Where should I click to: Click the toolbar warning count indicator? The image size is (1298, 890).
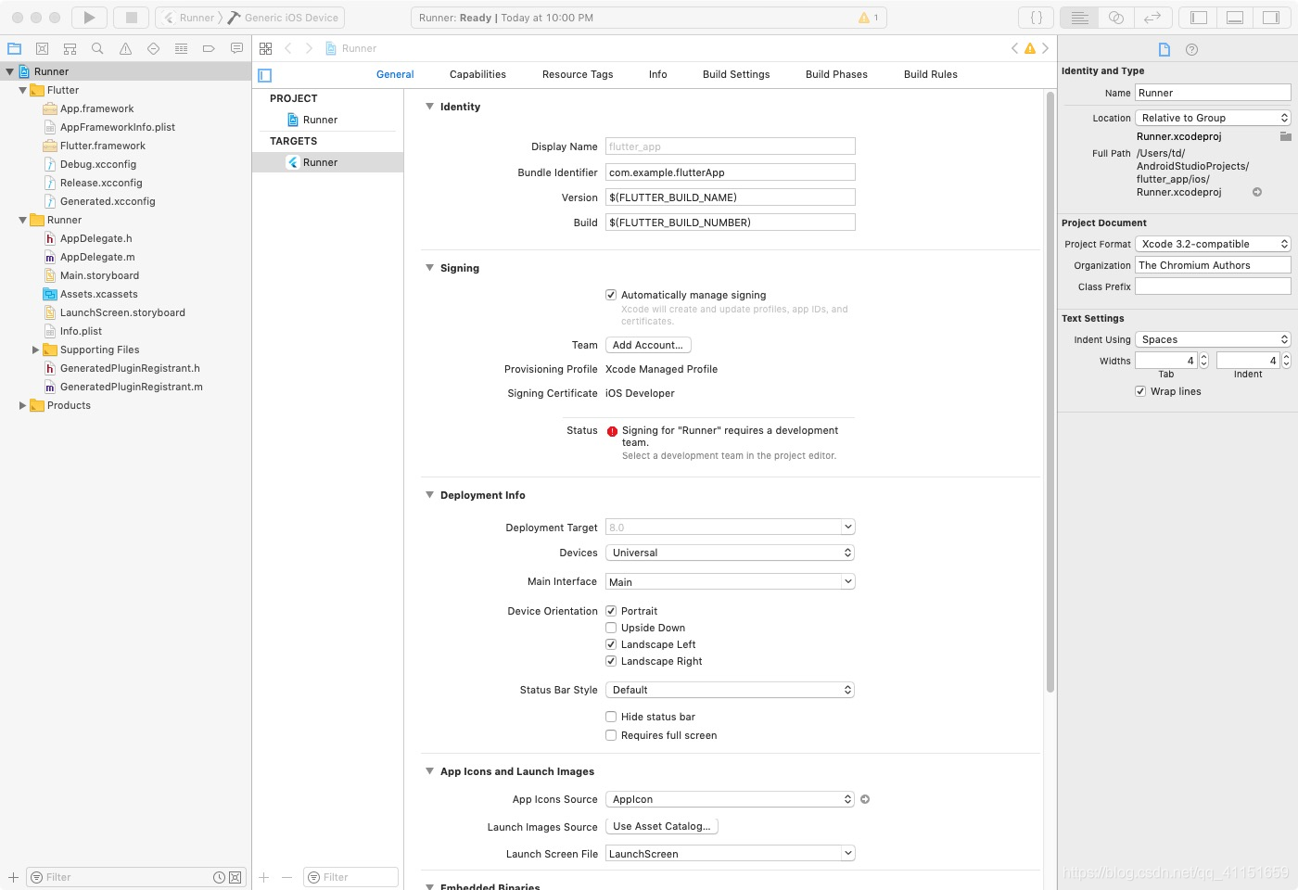869,18
